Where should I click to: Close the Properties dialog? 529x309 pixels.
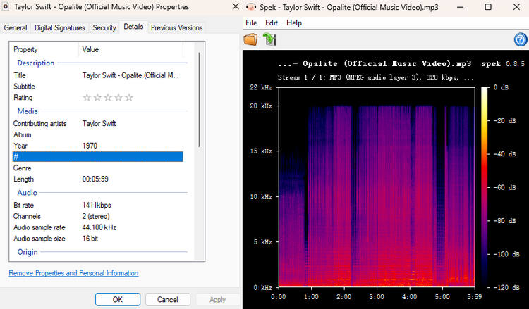[x=236, y=7]
